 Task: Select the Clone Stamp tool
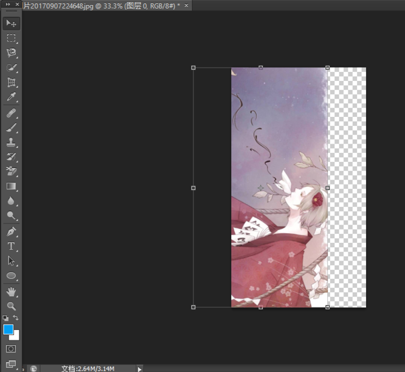pos(11,142)
